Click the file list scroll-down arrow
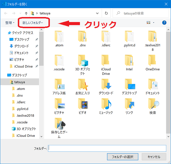 [168, 136]
